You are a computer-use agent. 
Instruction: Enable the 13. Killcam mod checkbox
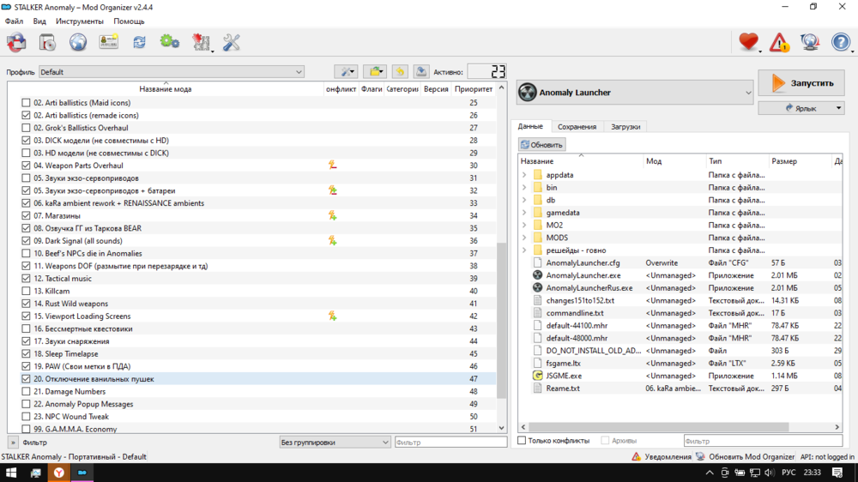tap(26, 292)
